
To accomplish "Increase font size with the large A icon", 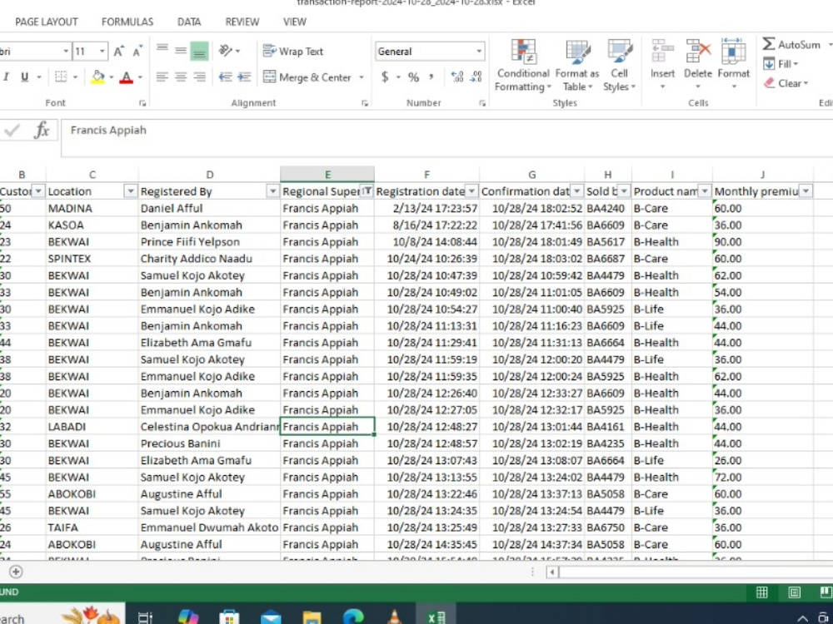I will point(118,52).
